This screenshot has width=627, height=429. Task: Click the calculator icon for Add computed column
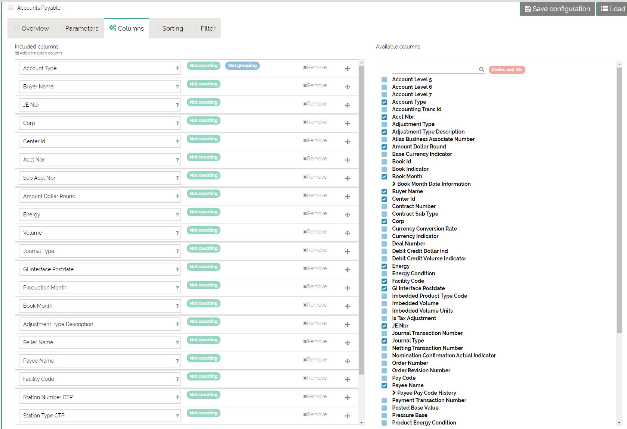(17, 53)
